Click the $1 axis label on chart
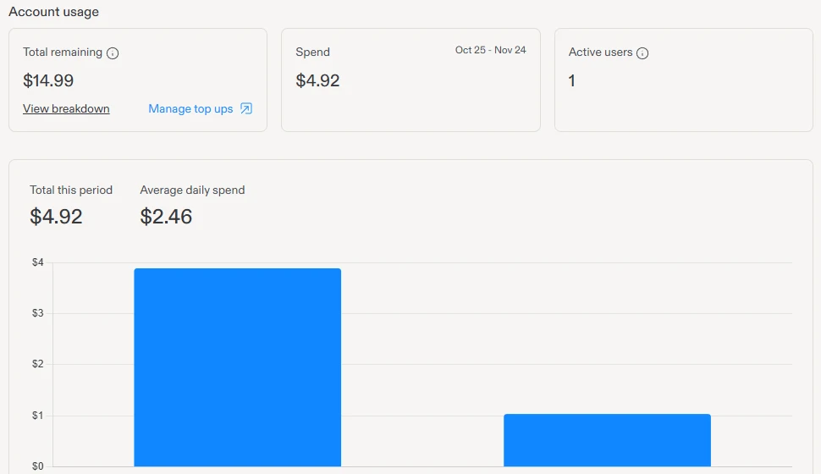This screenshot has height=474, width=821. point(38,416)
